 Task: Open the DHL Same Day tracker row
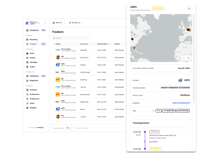pos(89,79)
